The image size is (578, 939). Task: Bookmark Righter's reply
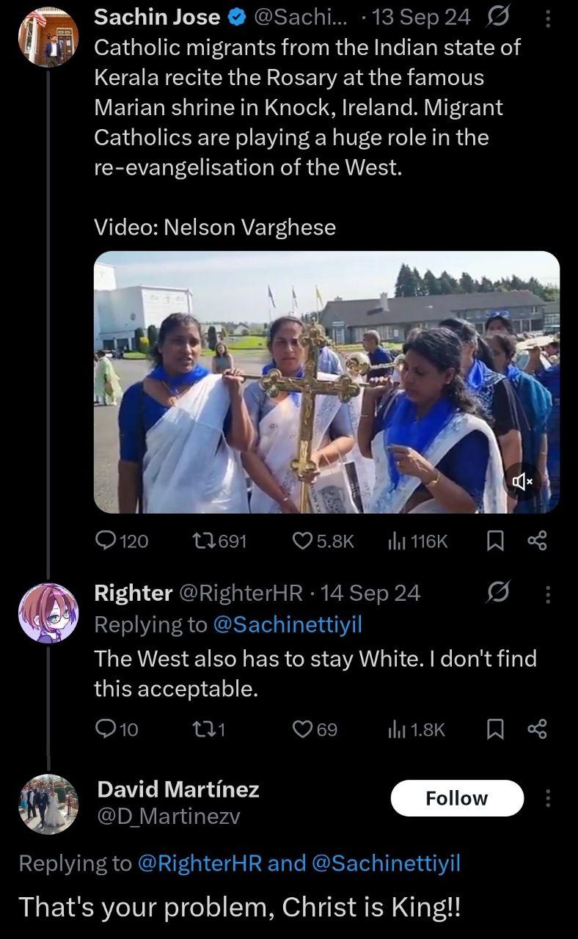(x=496, y=728)
